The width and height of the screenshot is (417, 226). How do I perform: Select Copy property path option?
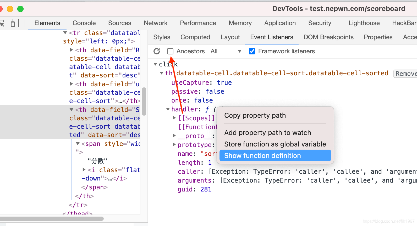(255, 115)
